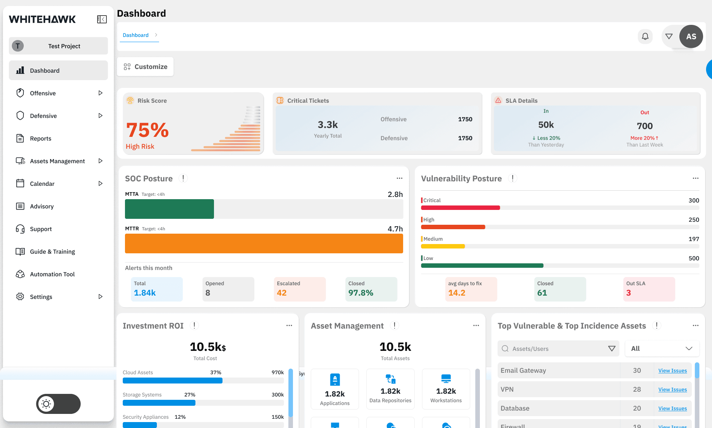
Task: Click the Advisory list icon
Action: tap(20, 206)
